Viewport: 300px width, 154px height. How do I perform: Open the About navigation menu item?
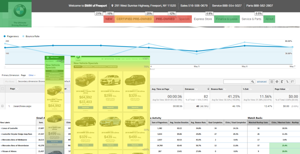[269, 19]
